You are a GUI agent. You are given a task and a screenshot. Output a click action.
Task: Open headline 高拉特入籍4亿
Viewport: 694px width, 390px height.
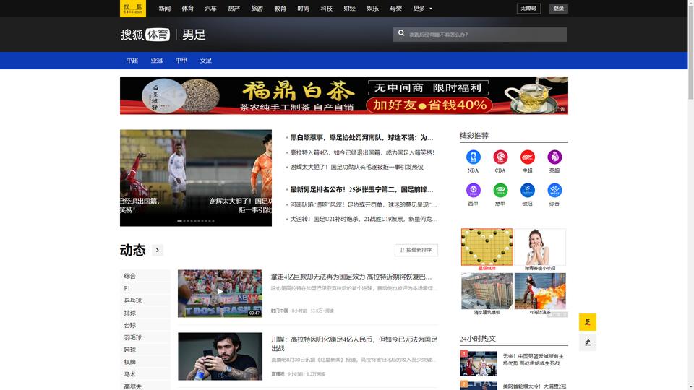coord(362,152)
